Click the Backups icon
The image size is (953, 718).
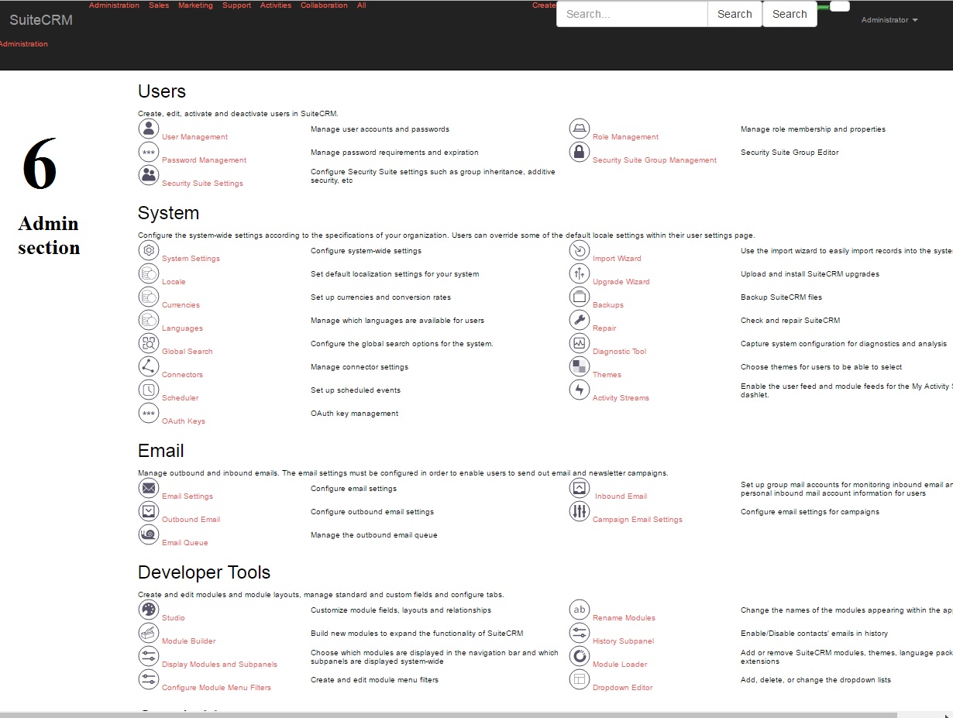coord(580,297)
